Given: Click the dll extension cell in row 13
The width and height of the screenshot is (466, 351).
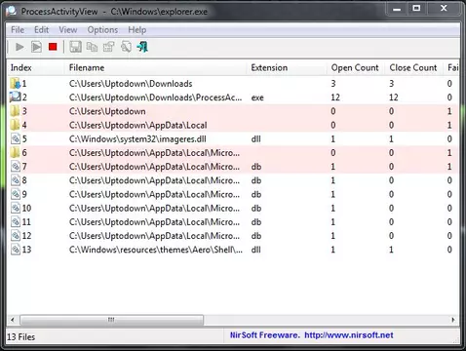Looking at the screenshot, I should pos(255,250).
